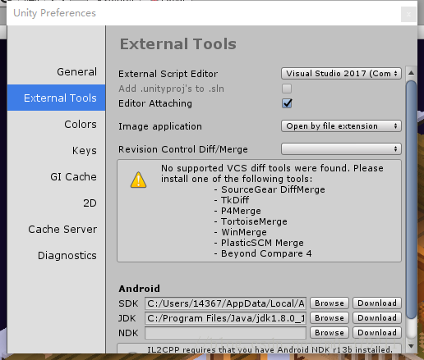Image resolution: width=424 pixels, height=360 pixels.
Task: Click the Editor Attaching label
Action: (155, 103)
